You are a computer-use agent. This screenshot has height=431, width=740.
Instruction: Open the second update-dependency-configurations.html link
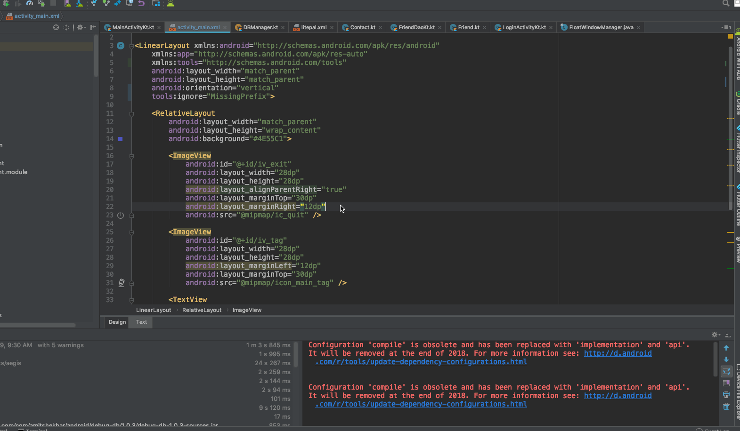pos(421,404)
